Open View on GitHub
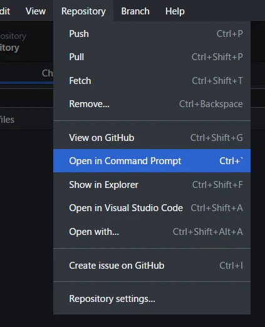Viewport: 265px width, 327px height. tap(152, 138)
